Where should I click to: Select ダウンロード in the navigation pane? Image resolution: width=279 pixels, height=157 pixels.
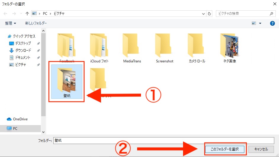pos(23,50)
